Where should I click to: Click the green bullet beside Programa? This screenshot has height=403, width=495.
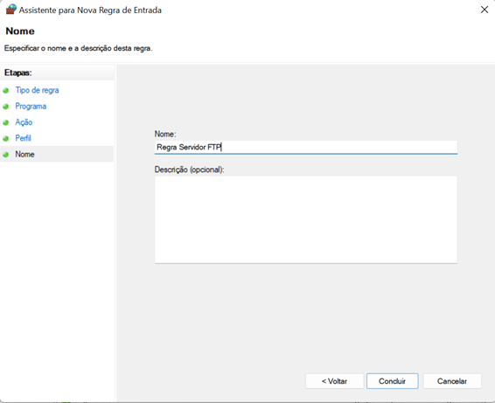(5, 107)
